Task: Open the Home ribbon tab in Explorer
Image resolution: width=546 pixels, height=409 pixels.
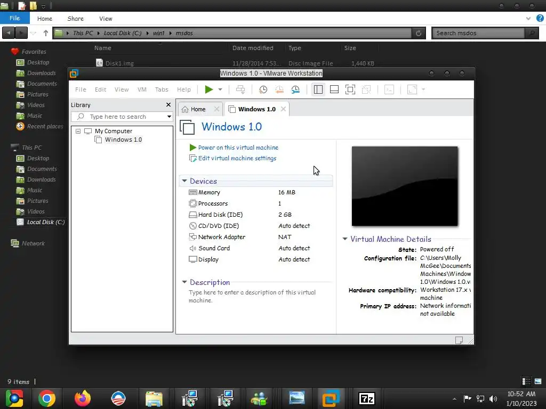Action: [45, 19]
